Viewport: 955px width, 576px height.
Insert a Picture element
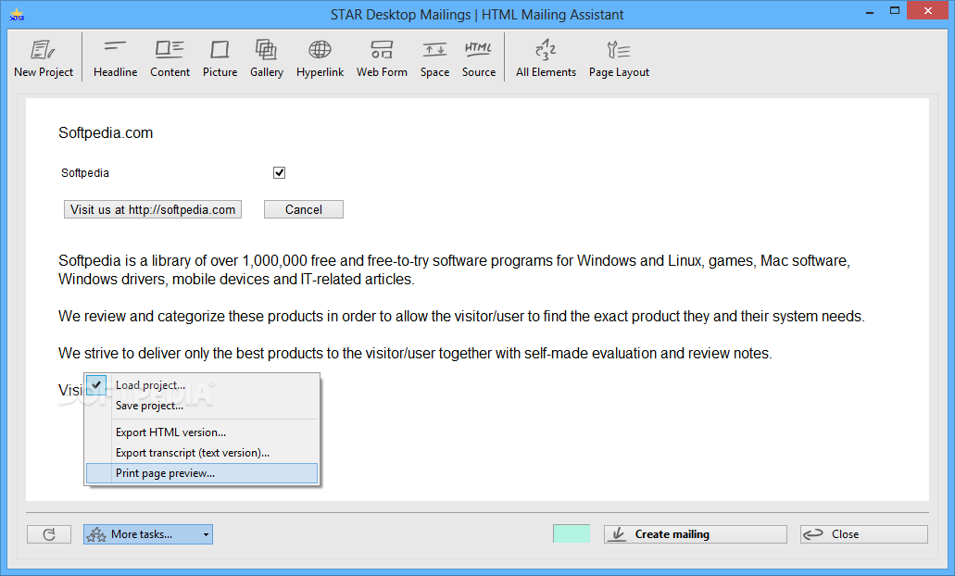tap(220, 58)
